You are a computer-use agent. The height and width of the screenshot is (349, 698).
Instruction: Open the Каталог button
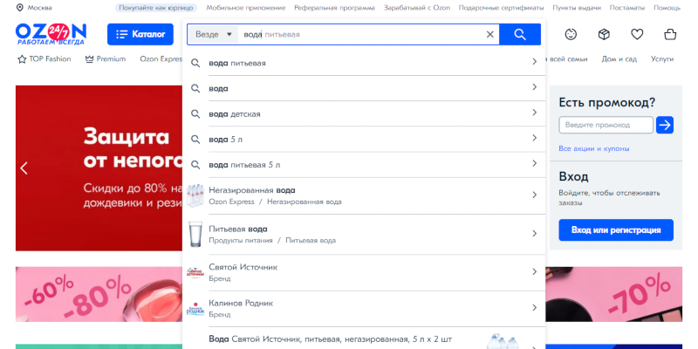coord(140,35)
